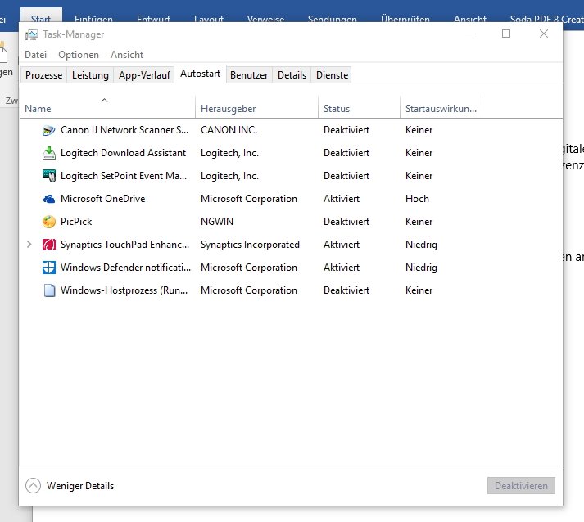Select the PicPick entry name
This screenshot has width=584, height=522.
(x=76, y=222)
